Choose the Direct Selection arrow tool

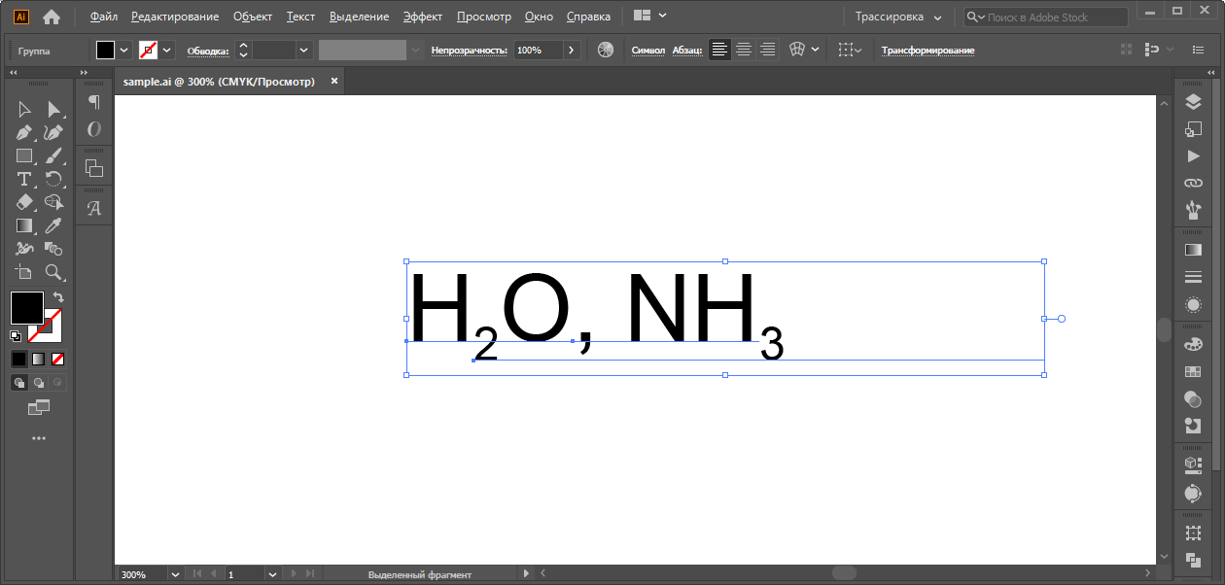(54, 110)
